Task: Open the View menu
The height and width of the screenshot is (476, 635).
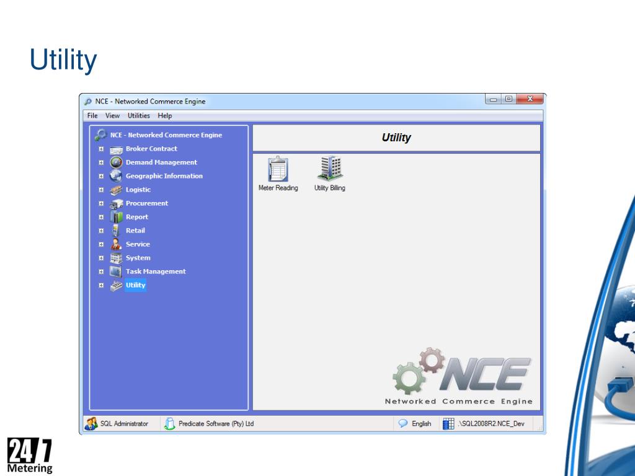Action: click(x=112, y=116)
